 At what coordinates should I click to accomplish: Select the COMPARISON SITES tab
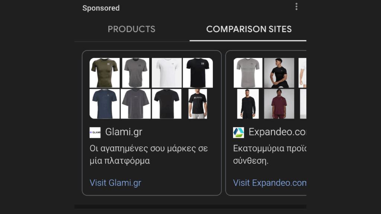click(249, 29)
